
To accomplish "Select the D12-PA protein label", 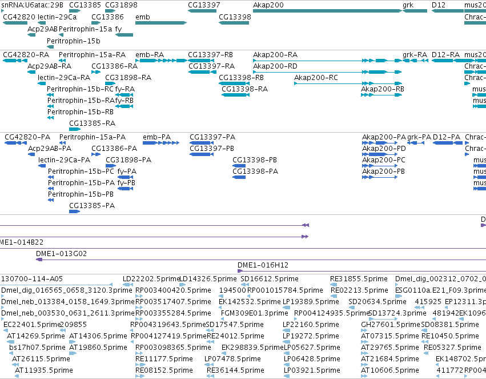I will [447, 137].
